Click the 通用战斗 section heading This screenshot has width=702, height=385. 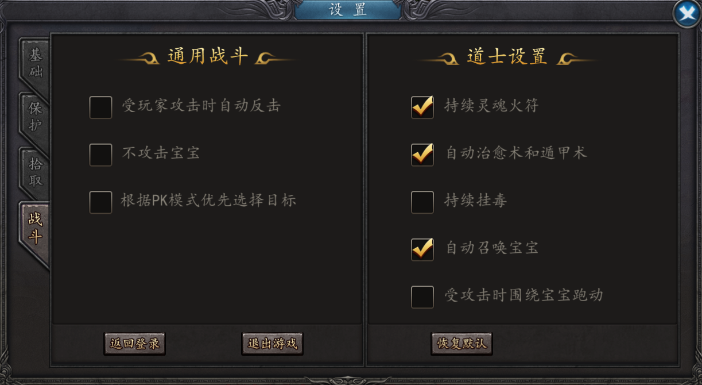click(208, 57)
